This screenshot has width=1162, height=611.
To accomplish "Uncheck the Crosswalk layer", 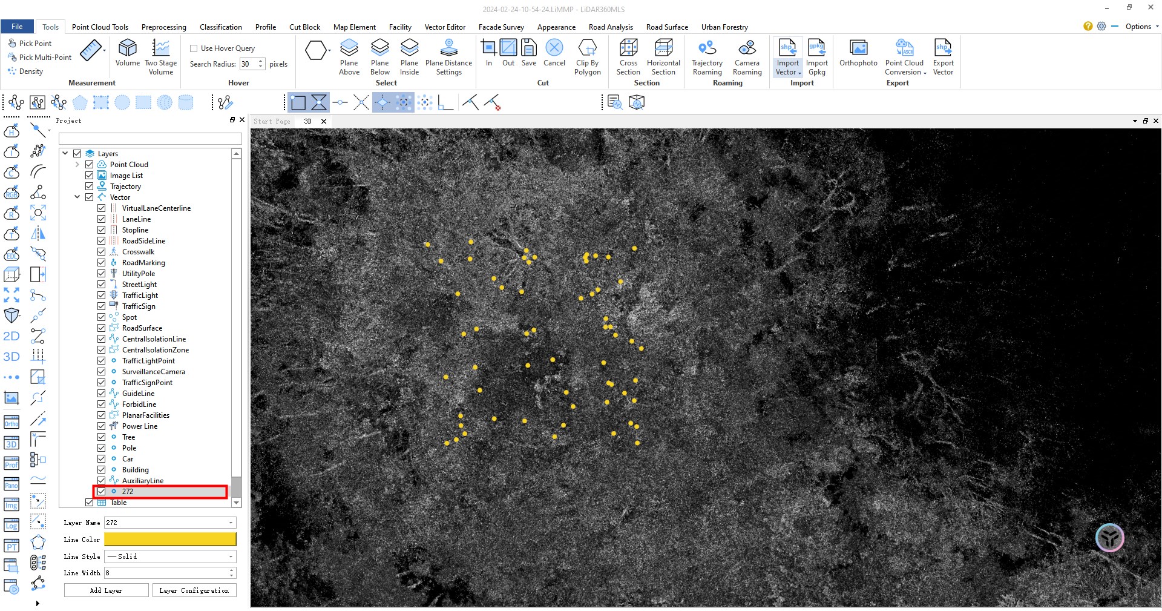I will point(102,252).
